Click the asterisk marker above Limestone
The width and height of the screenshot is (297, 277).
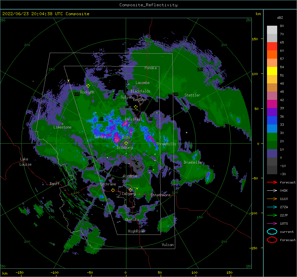(x=62, y=124)
